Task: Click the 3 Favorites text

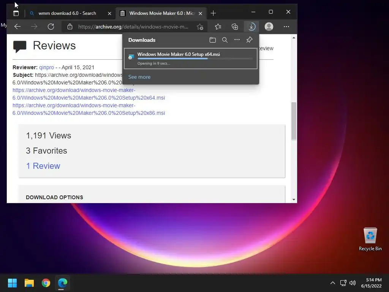Action: tap(47, 151)
